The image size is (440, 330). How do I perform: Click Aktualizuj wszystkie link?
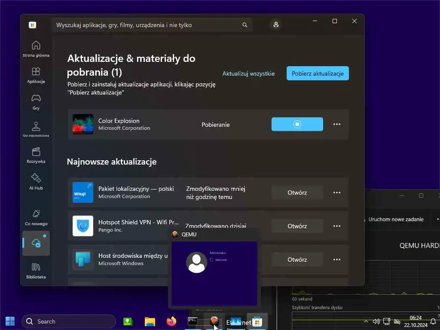tap(248, 73)
